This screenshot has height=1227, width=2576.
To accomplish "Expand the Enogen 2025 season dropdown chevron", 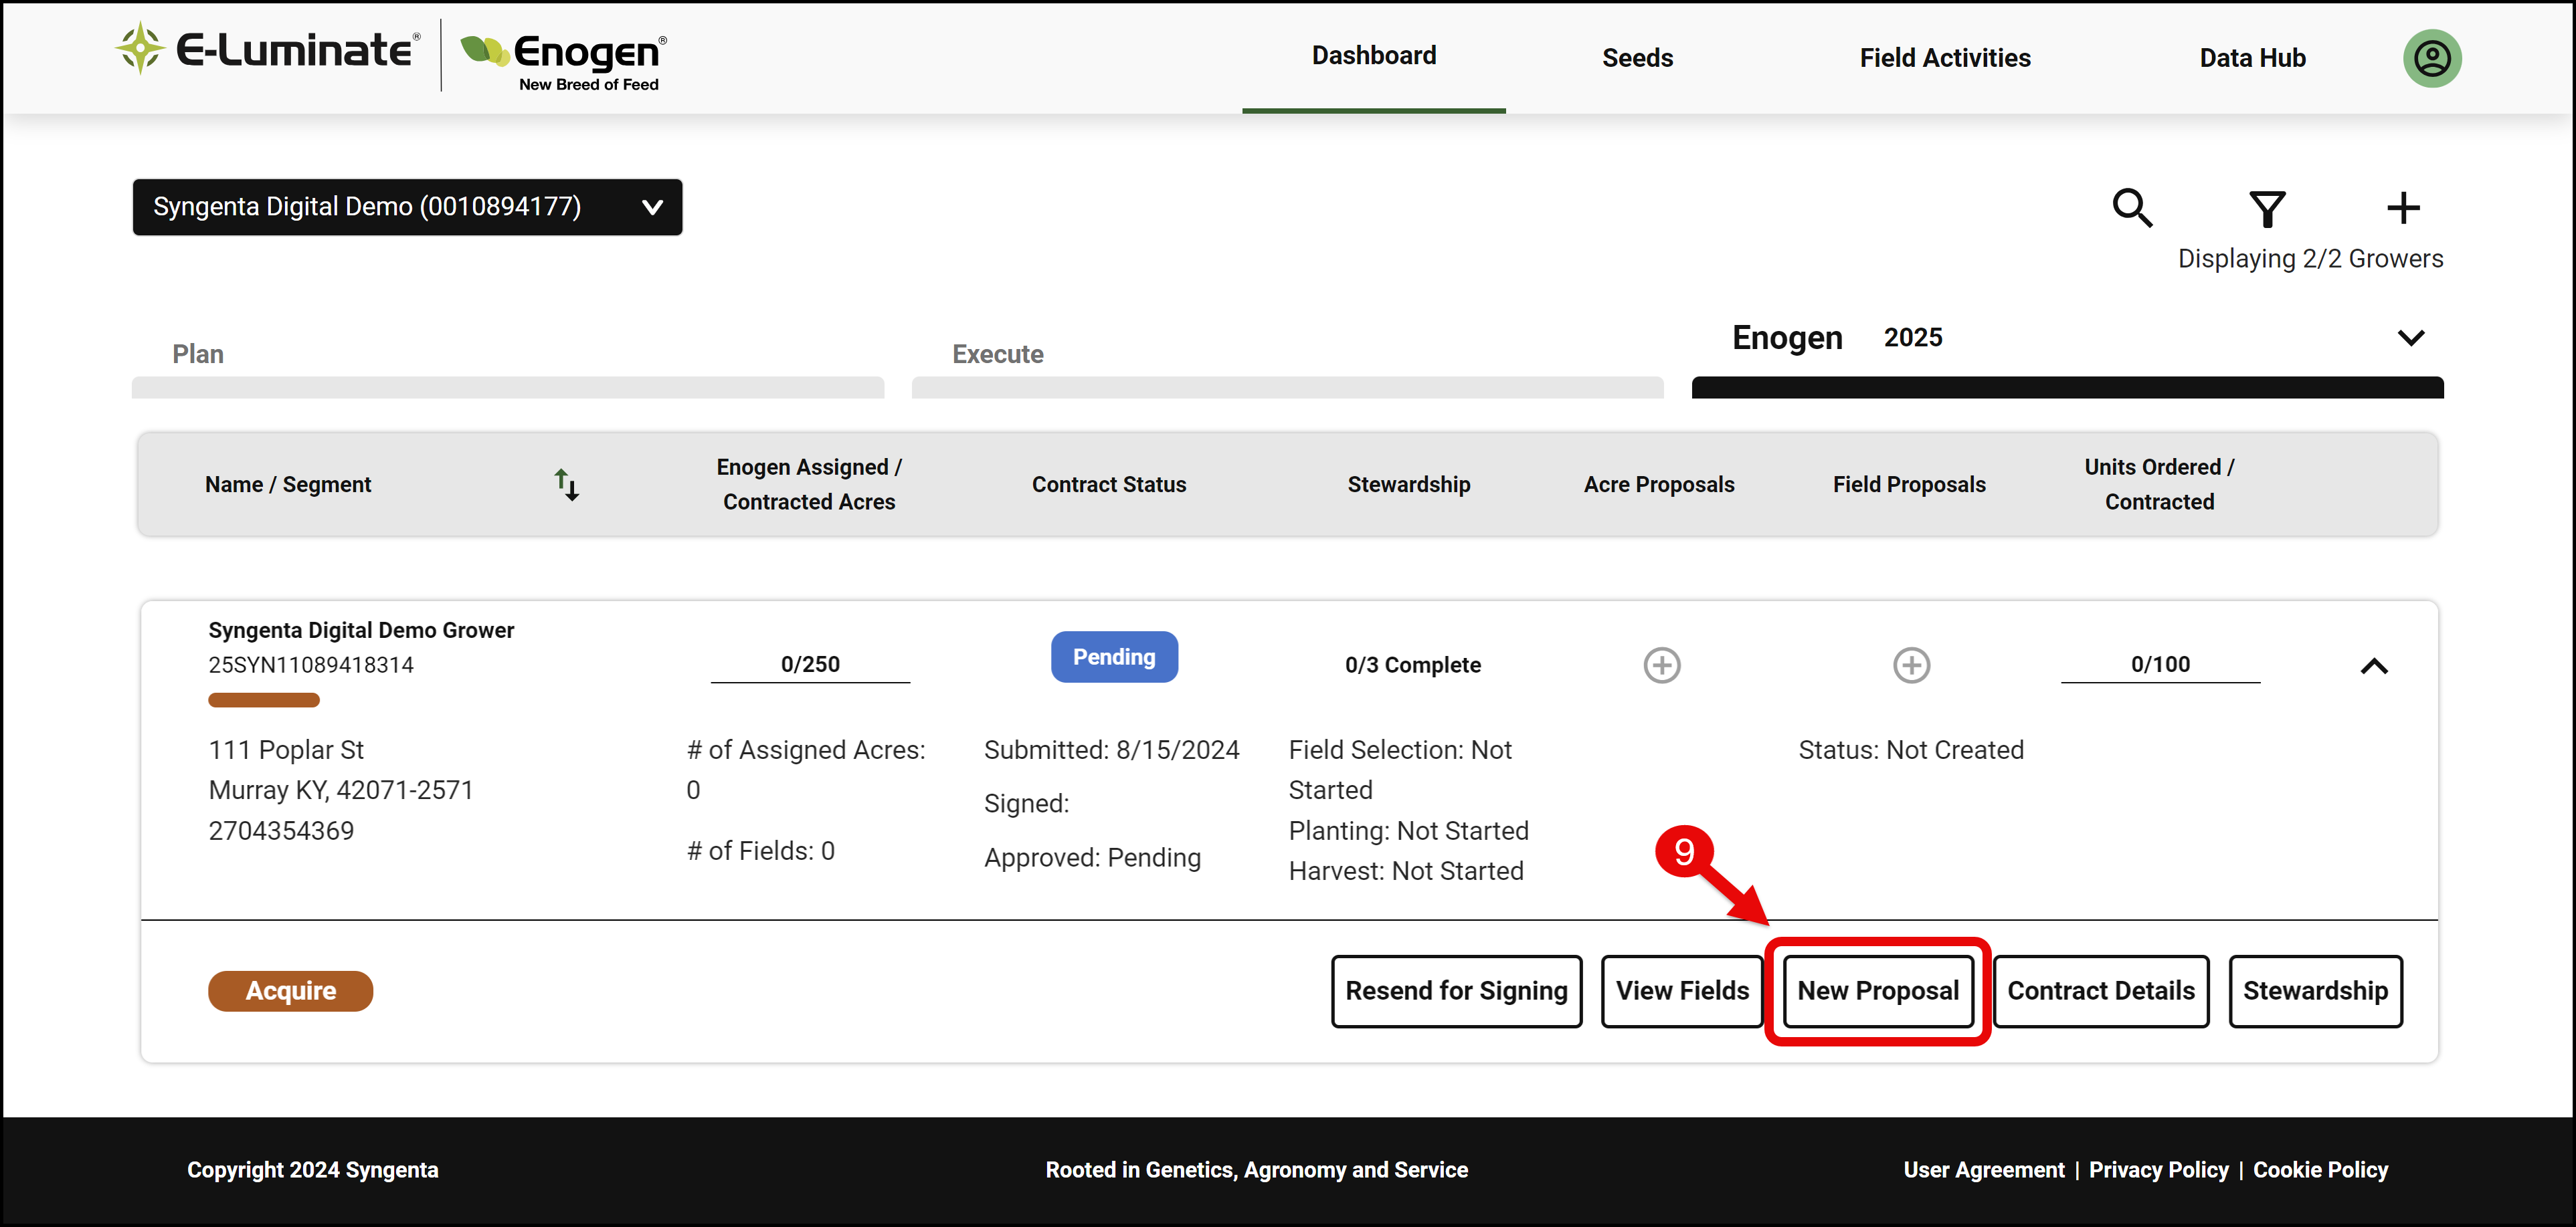I will click(x=2410, y=338).
